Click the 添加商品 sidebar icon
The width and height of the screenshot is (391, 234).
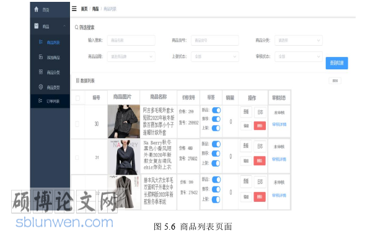[41, 57]
